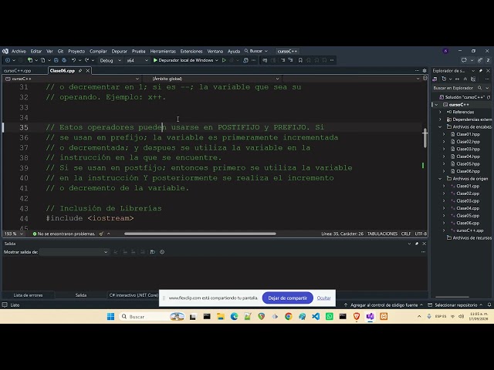Click the Buscar box in the title bar
The height and width of the screenshot is (370, 494).
coord(256,51)
